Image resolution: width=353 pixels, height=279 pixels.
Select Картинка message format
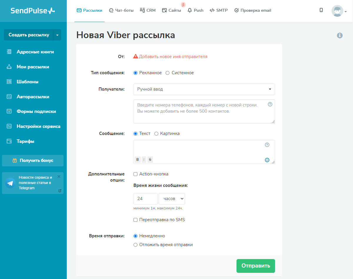coord(156,133)
